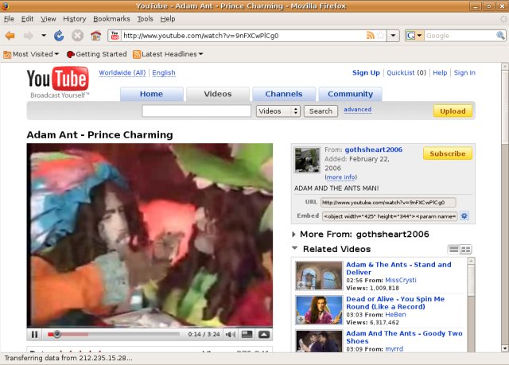The height and width of the screenshot is (365, 509).
Task: Click the Worldwide (All) link
Action: pyautogui.click(x=122, y=72)
